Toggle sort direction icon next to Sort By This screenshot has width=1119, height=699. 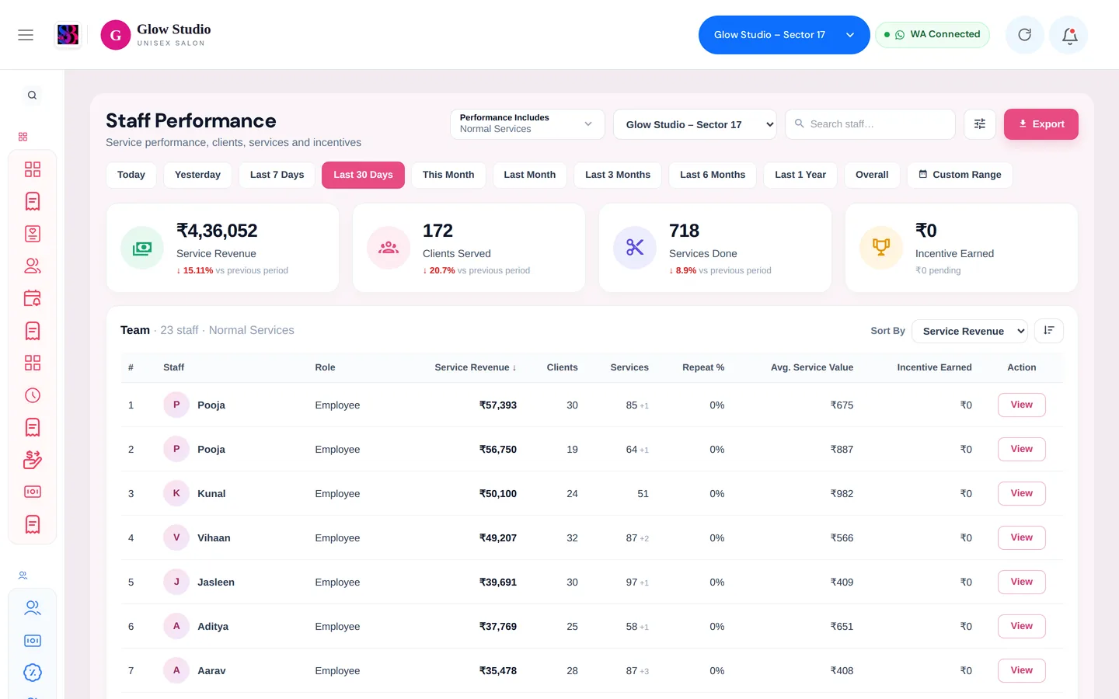[x=1049, y=331]
